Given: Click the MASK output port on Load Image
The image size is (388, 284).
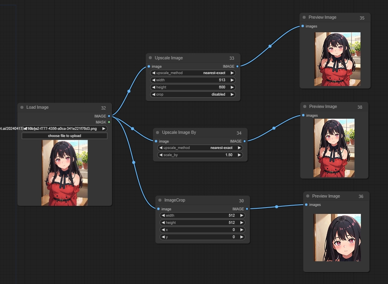Looking at the screenshot, I should click(109, 122).
